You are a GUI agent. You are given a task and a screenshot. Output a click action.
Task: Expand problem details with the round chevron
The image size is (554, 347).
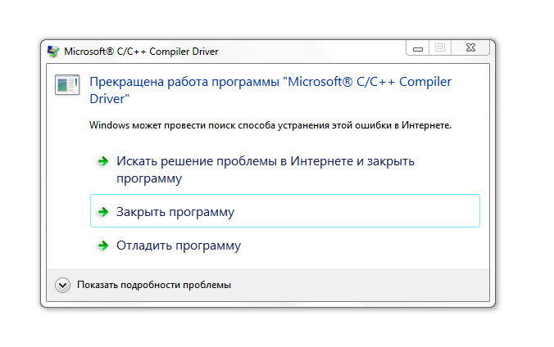point(62,286)
